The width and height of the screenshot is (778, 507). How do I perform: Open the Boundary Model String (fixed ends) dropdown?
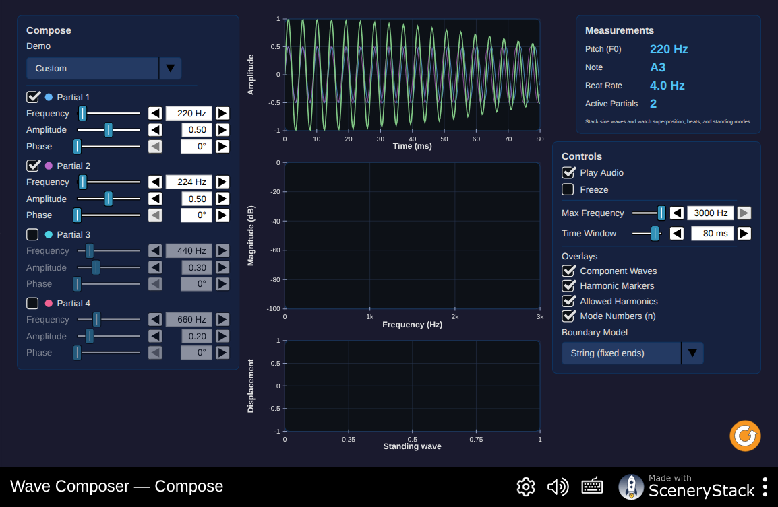point(632,353)
